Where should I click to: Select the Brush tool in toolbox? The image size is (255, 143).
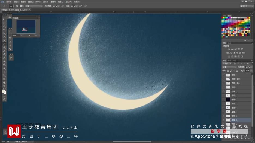(x=4, y=44)
